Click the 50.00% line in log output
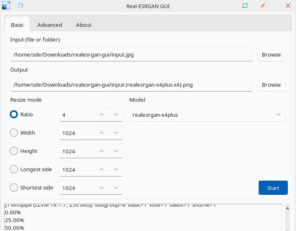Image resolution: width=296 pixels, height=231 pixels. click(x=14, y=228)
